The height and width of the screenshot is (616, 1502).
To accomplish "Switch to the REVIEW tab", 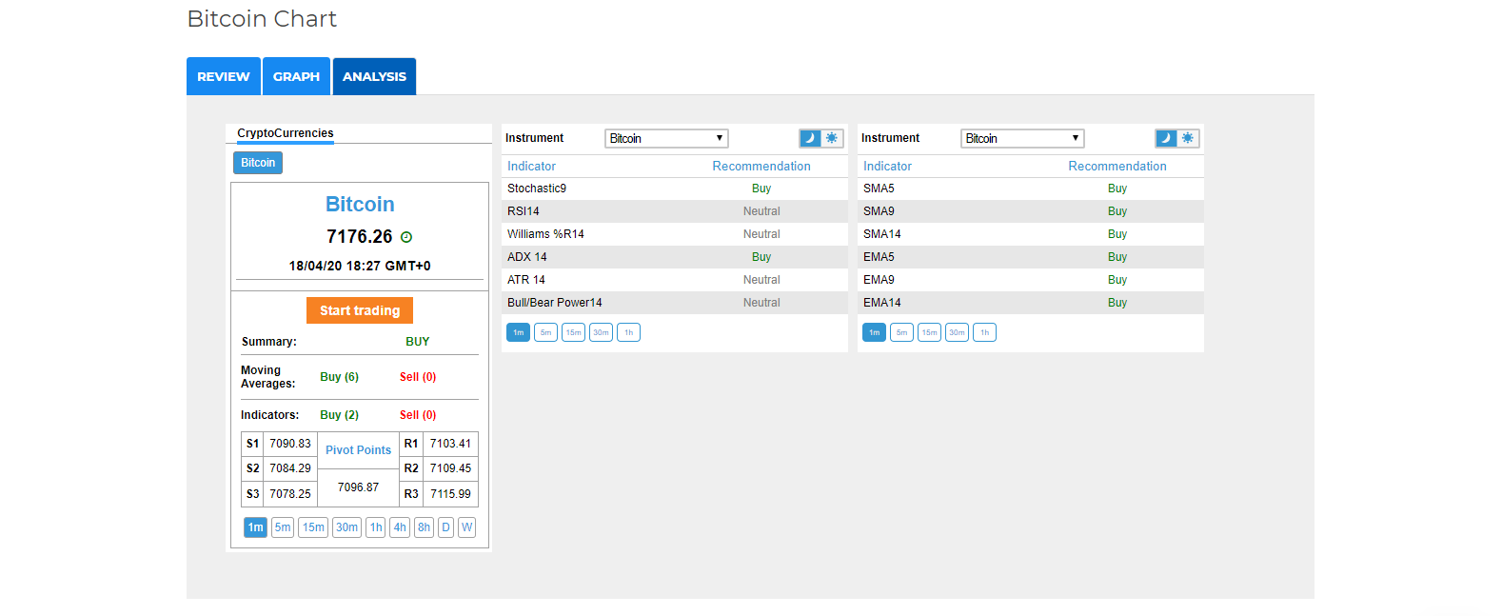I will pos(224,76).
